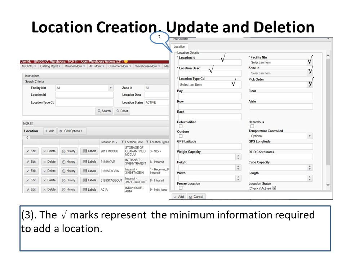346x259 pixels.
Task: Click scroll down arrow in dialog scrollbar
Action: click(x=328, y=185)
